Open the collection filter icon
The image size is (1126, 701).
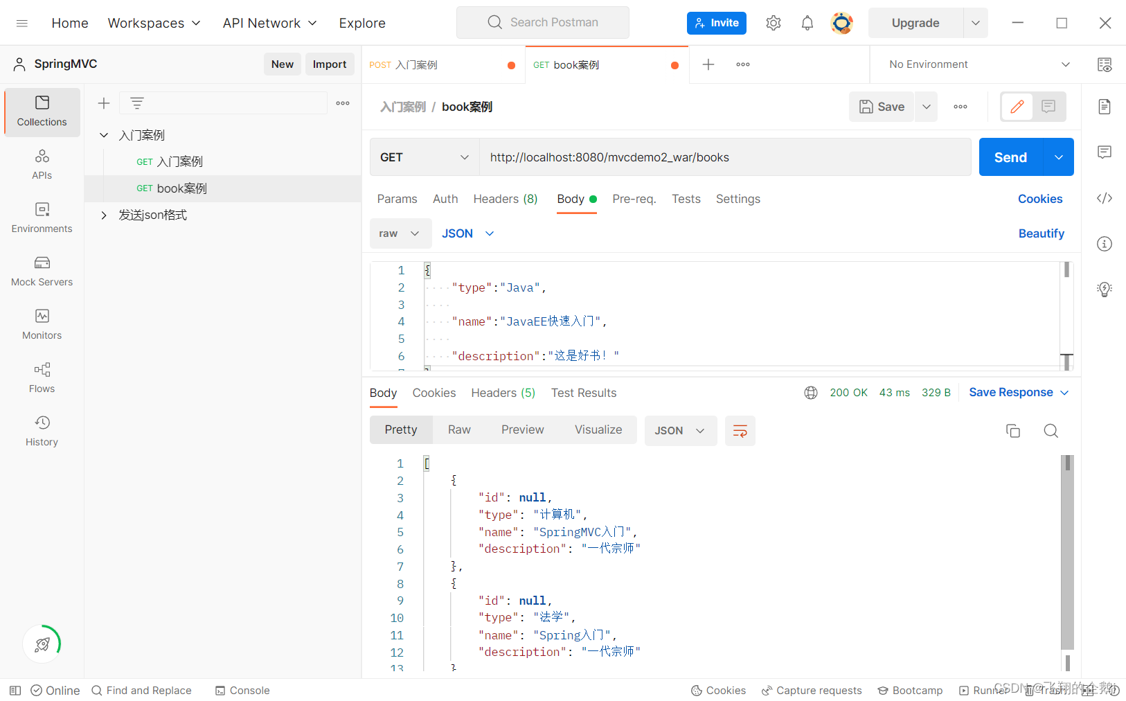(x=137, y=103)
